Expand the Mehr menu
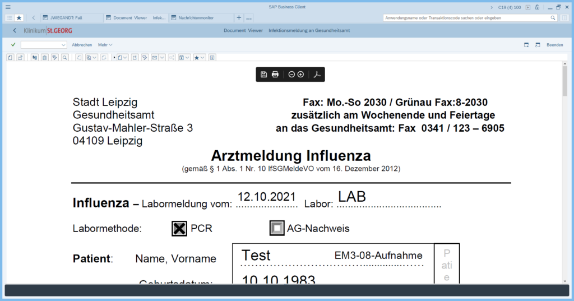 [x=105, y=45]
